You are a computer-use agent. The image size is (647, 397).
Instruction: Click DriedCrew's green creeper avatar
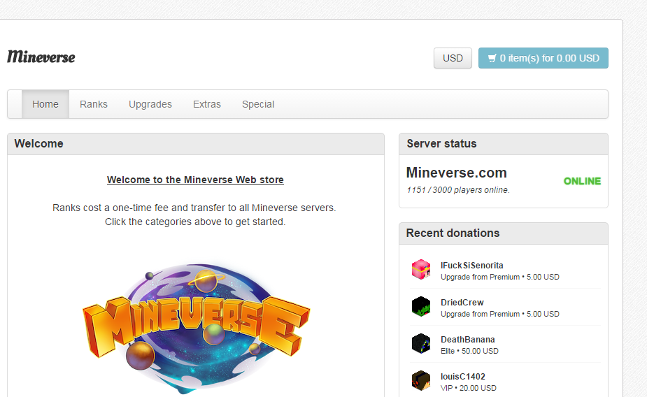pos(421,307)
